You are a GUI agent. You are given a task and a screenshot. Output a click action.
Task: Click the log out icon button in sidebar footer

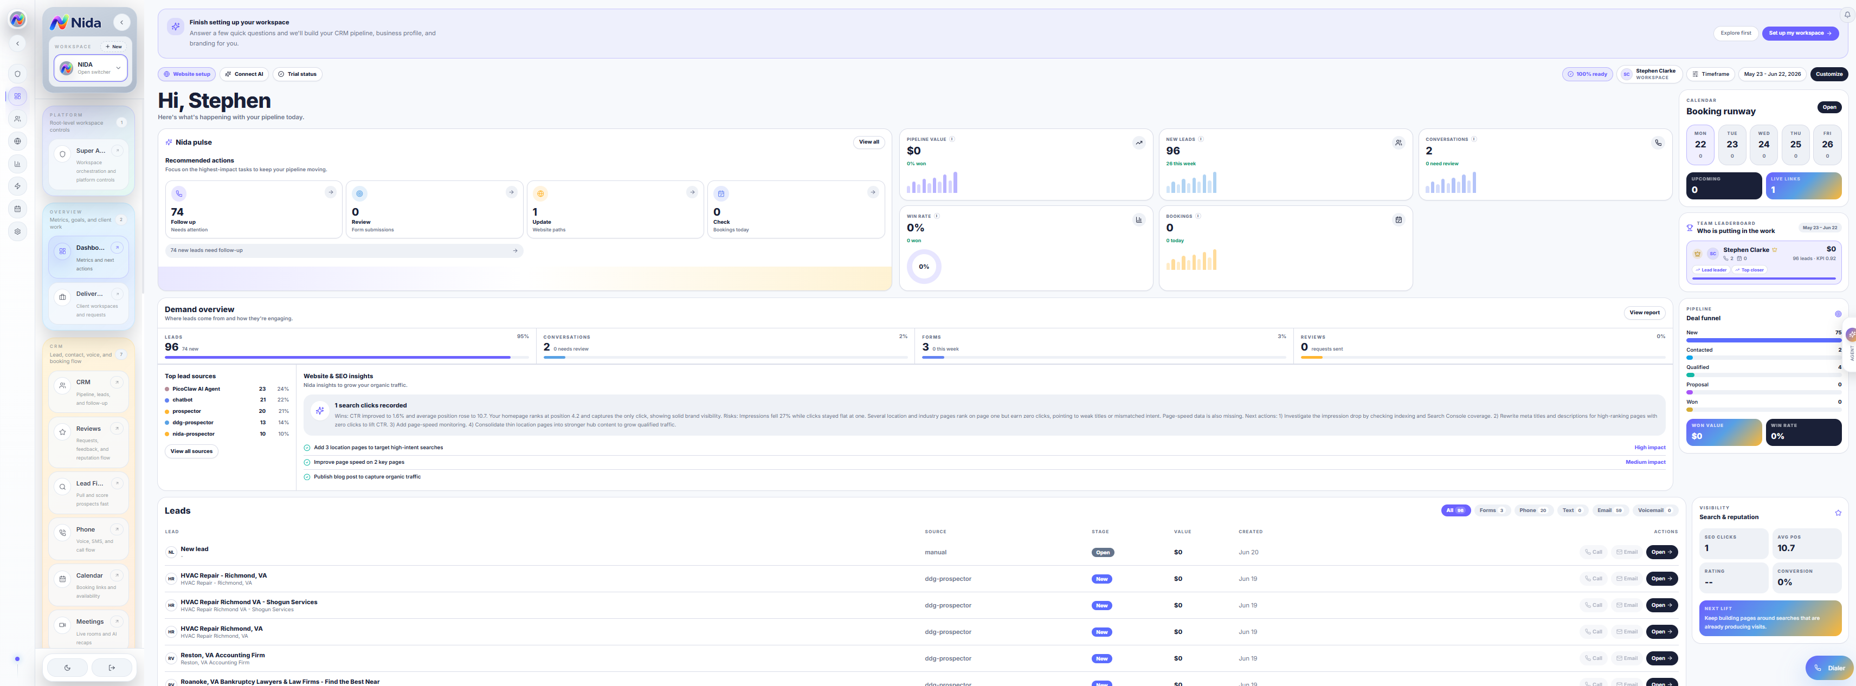(x=112, y=668)
